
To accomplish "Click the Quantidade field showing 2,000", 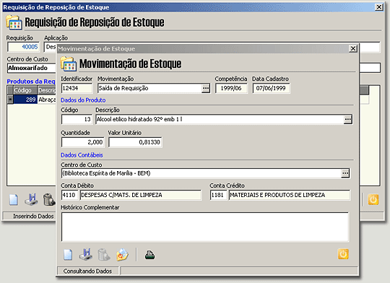I will click(82, 142).
